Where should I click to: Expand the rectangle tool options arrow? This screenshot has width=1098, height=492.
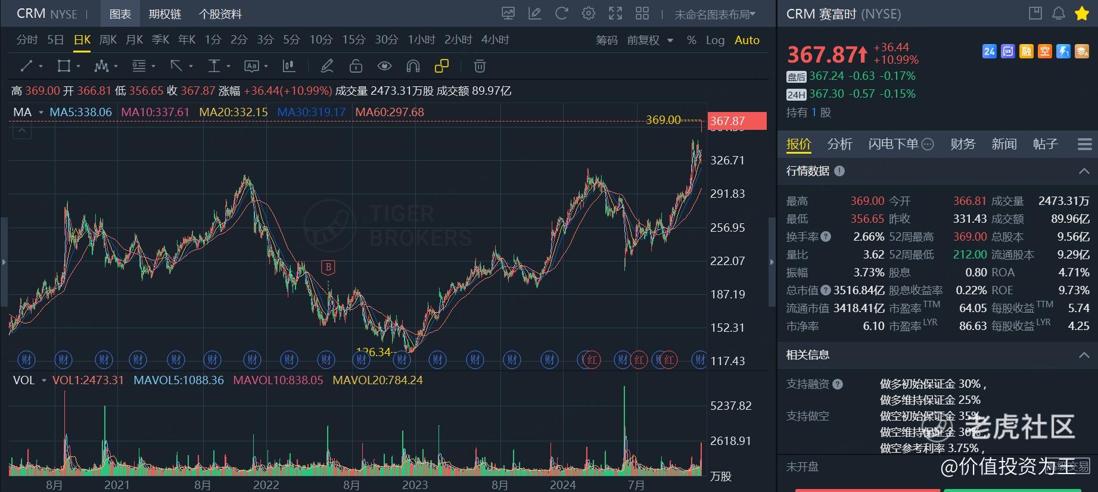point(78,66)
